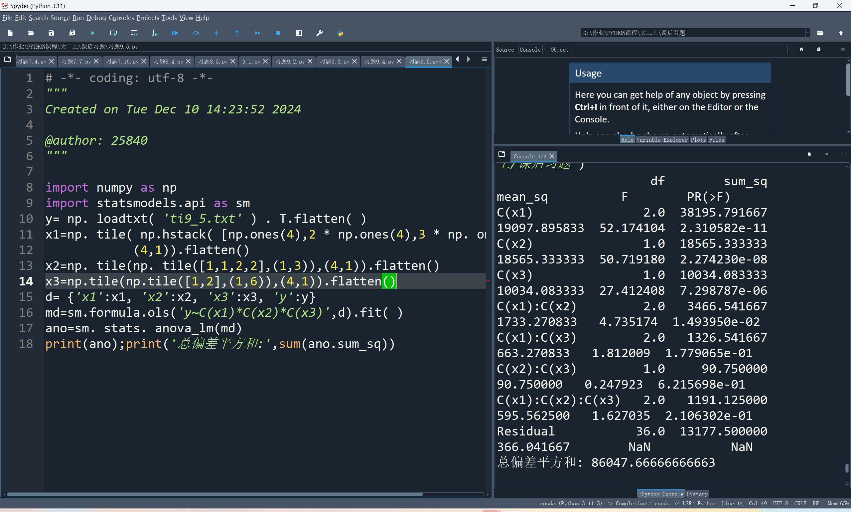Close the 习题9.5.py editor tab
851x512 pixels.
point(447,62)
